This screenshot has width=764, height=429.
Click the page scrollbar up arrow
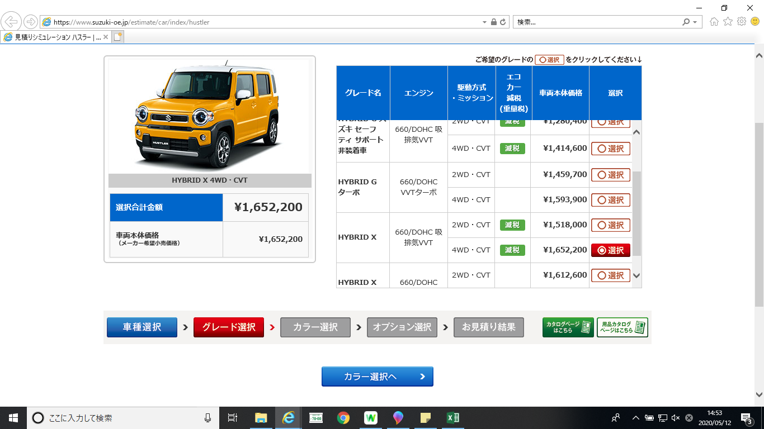pos(759,56)
